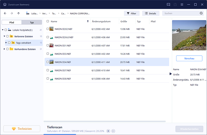Viewport: 207px width, 135px height.
Task: Collapse the Verlorene Dateien tree node
Action: click(x=4, y=36)
